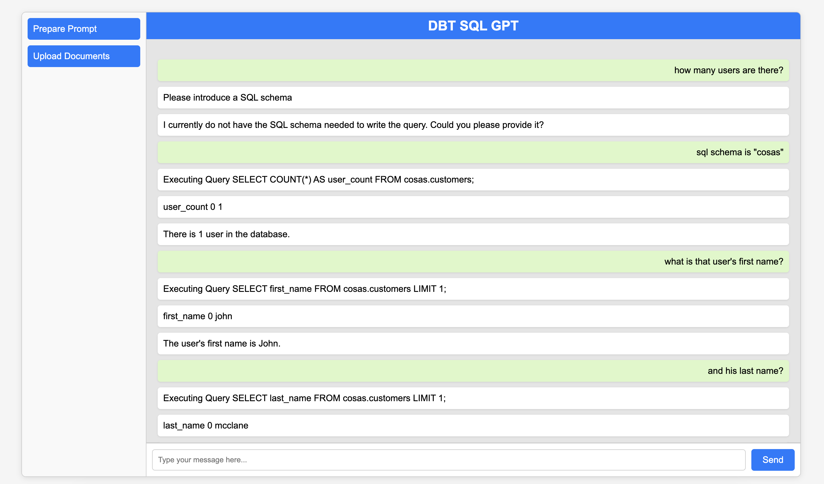Click the 'first_name 0 john' result bubble
Viewport: 824px width, 484px height.
point(197,316)
